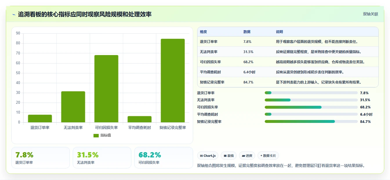Click the 复核记录完整率 progress bar
Image resolution: width=390 pixels, height=180 pixels.
click(x=311, y=121)
